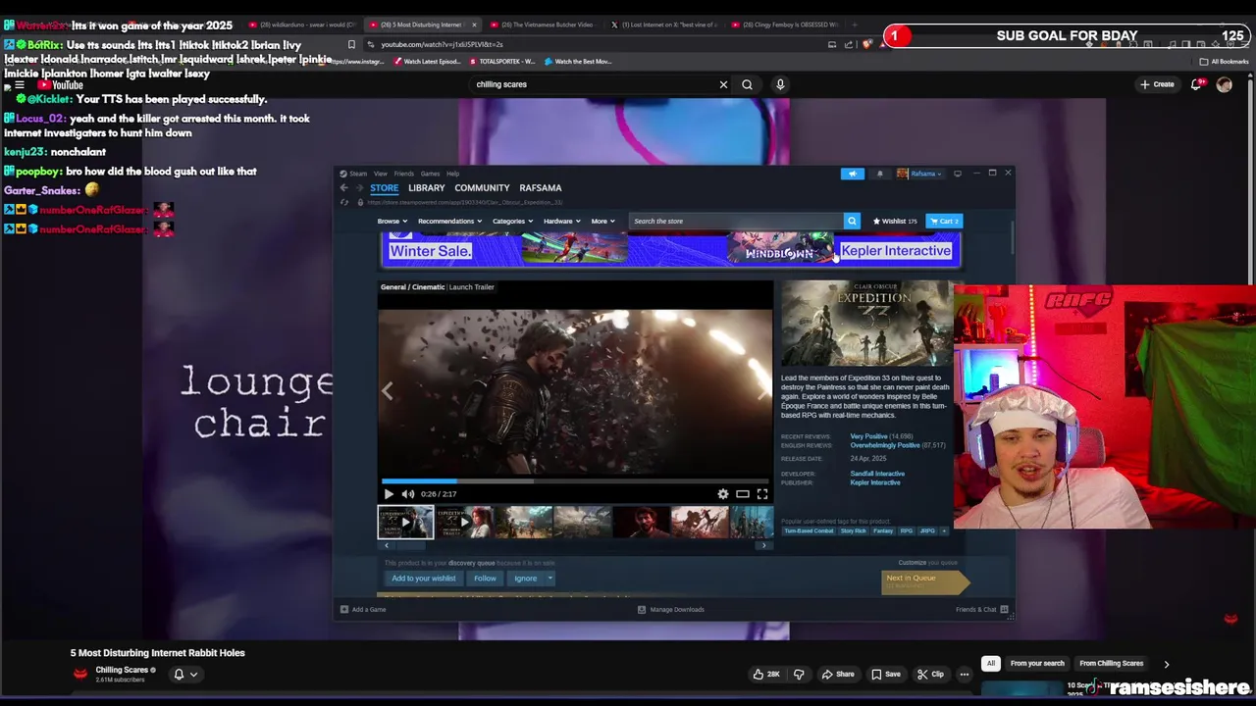Screen dimensions: 1256x706
Task: Open the More dropdown in store nav
Action: [602, 221]
